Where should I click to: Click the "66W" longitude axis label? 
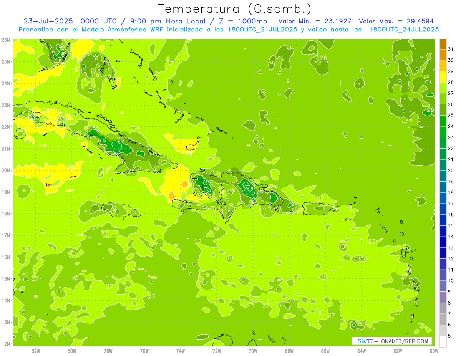(x=325, y=351)
